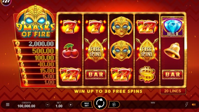Image resolution: width=199 pixels, height=112 pixels.
Task: Open the hamburger menu
Action: pos(8,105)
